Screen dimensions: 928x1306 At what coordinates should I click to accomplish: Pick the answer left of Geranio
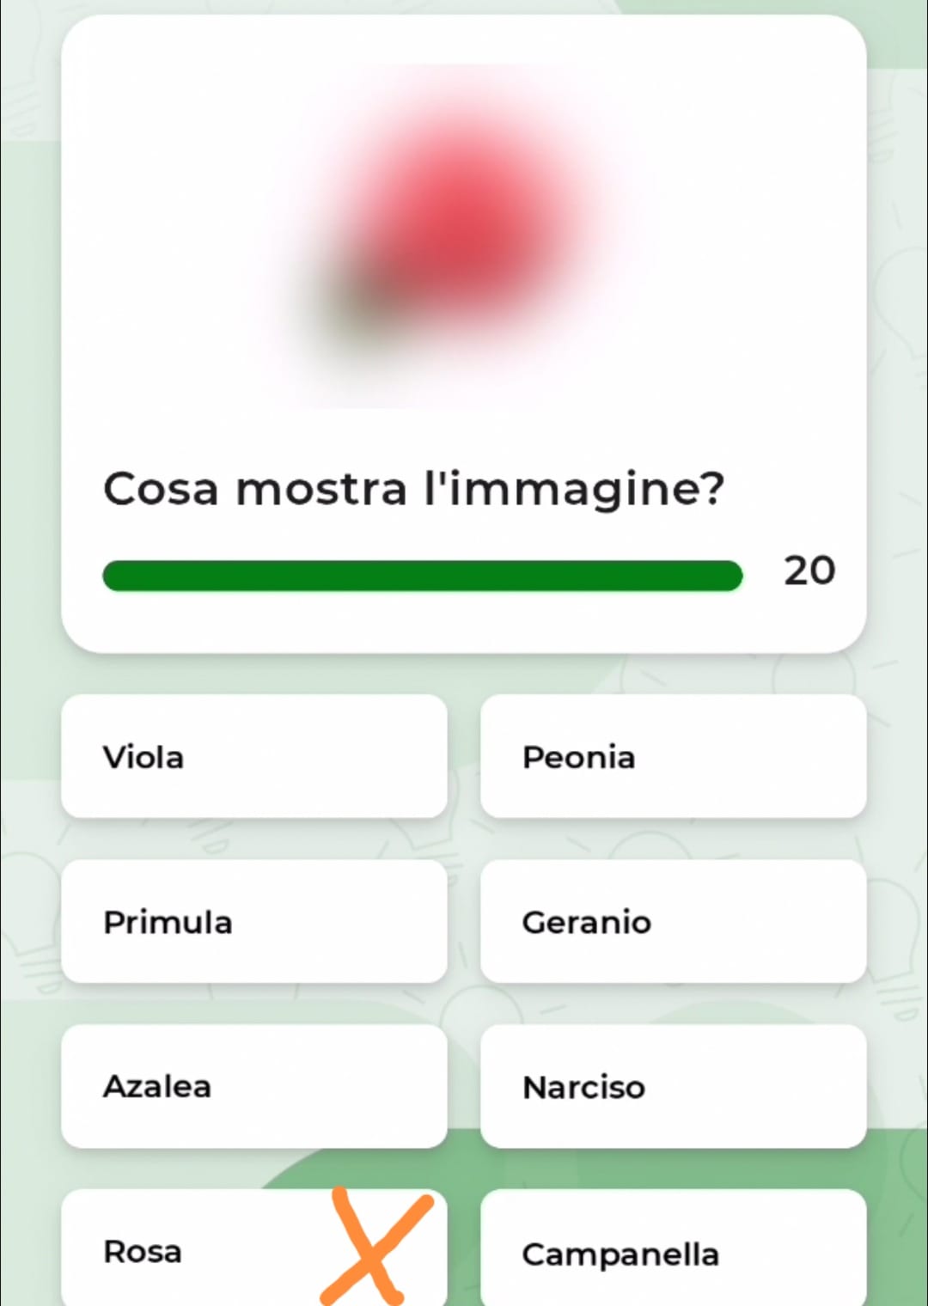point(253,921)
